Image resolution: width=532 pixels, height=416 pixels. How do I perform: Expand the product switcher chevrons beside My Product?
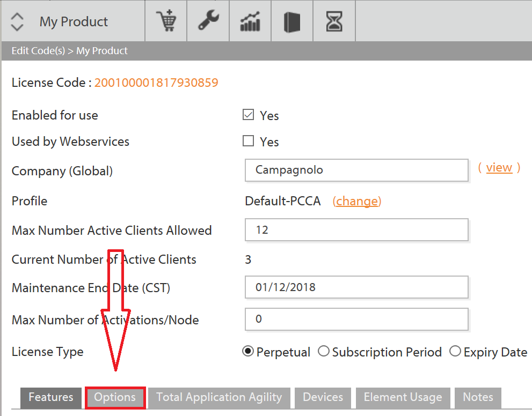click(x=17, y=20)
